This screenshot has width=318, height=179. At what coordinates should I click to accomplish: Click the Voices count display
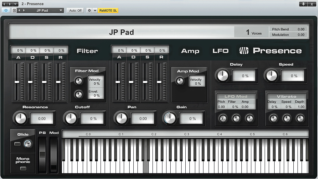[251, 32]
